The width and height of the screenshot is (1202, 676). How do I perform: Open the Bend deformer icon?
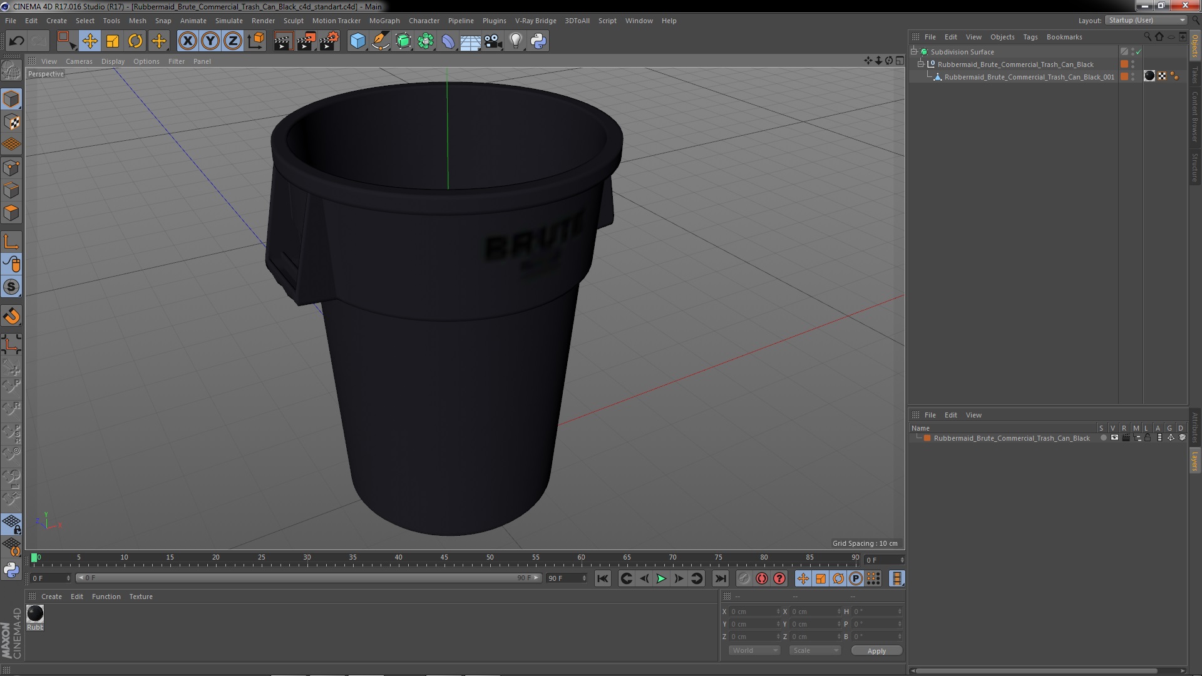click(448, 41)
